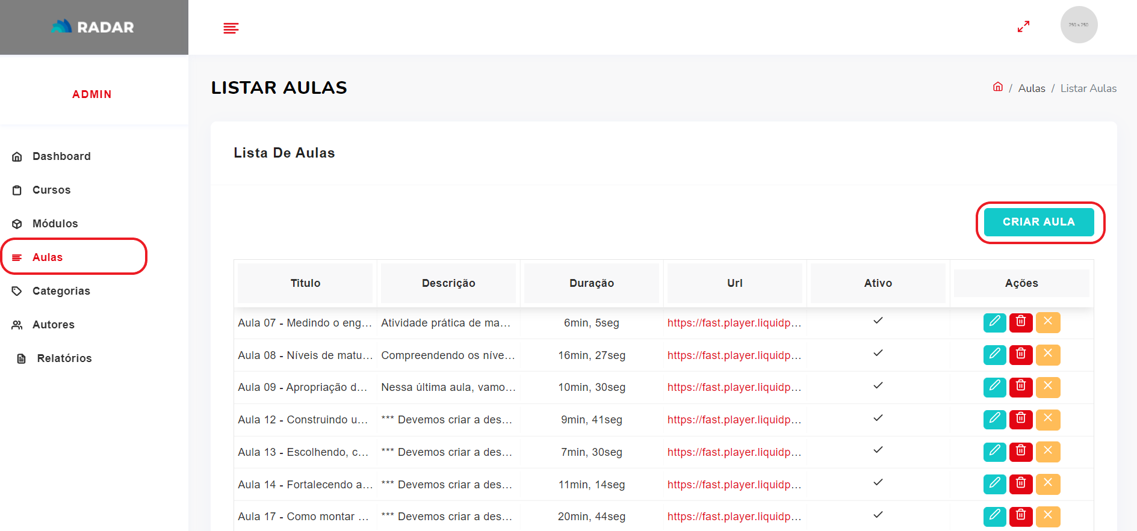Click the Ativo checkmark for Aula 13
The height and width of the screenshot is (531, 1137).
[878, 450]
